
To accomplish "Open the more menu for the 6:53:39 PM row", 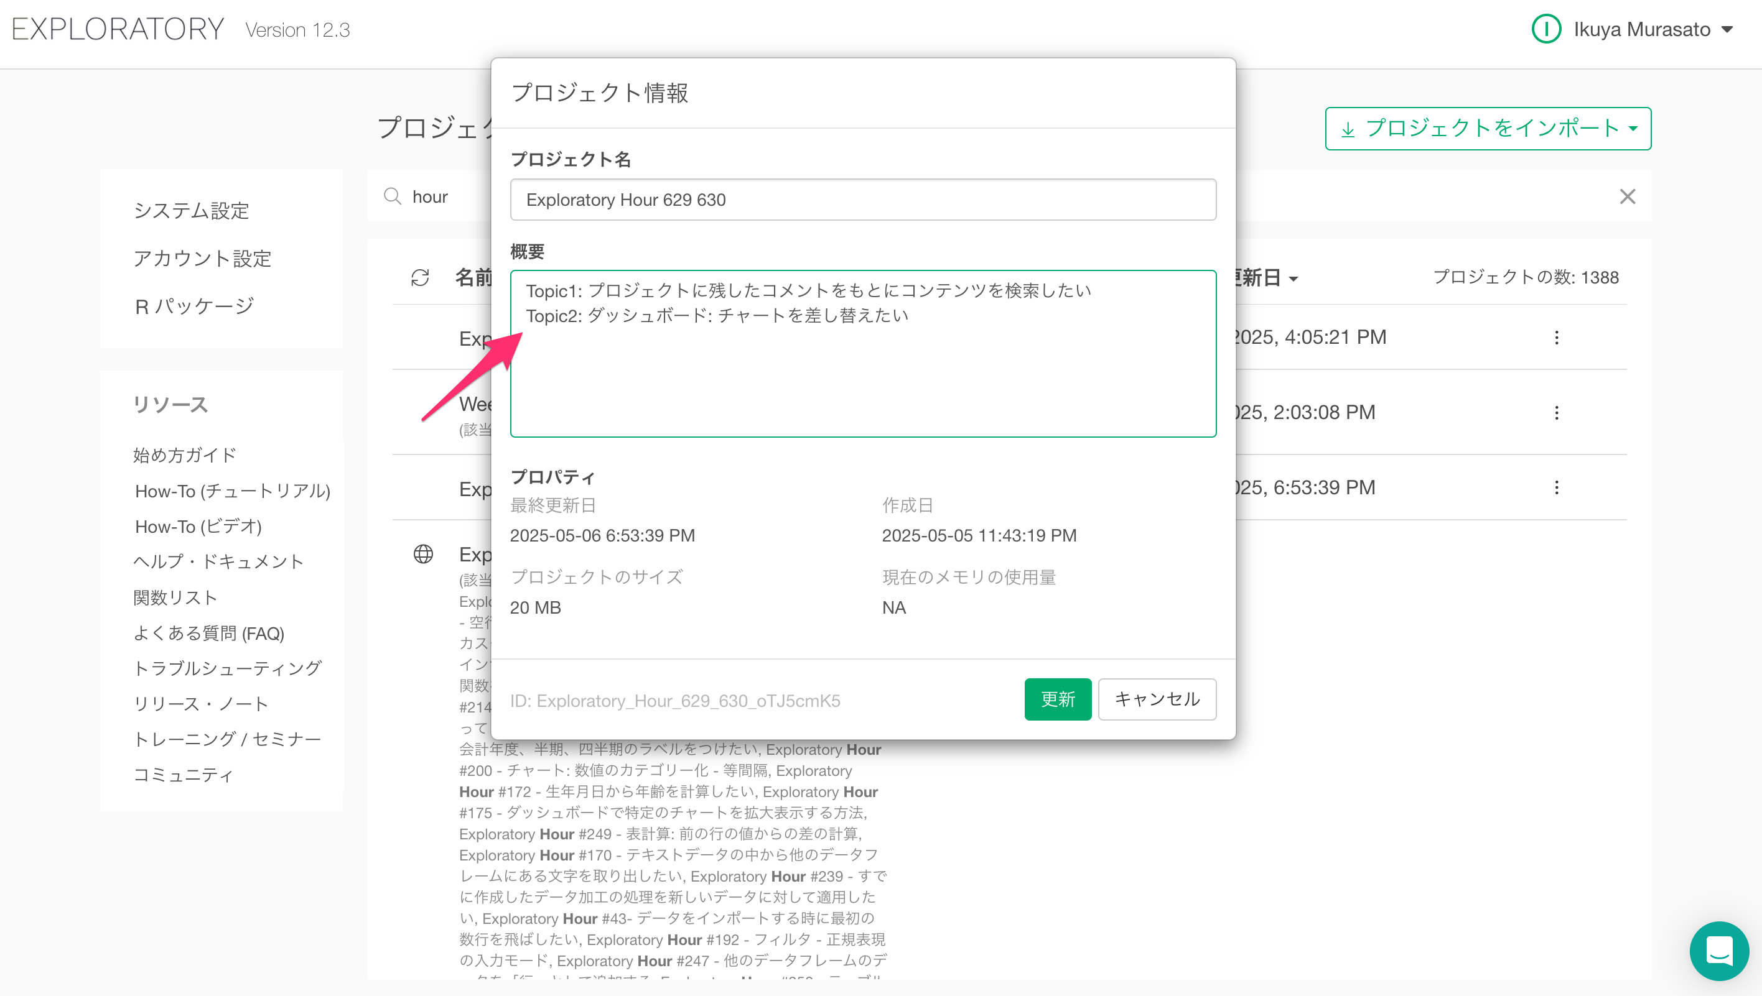I will pyautogui.click(x=1556, y=487).
